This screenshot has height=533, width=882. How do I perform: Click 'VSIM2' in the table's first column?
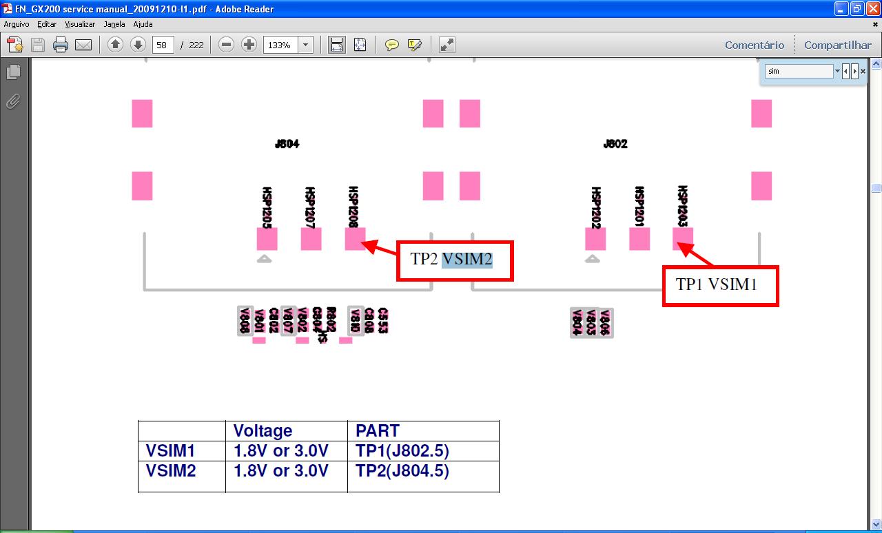[x=170, y=471]
